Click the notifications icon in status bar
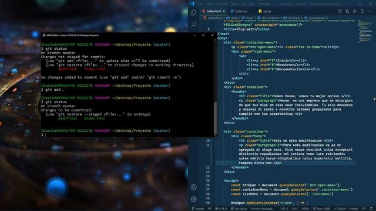This screenshot has height=211, width=376. pos(371,209)
